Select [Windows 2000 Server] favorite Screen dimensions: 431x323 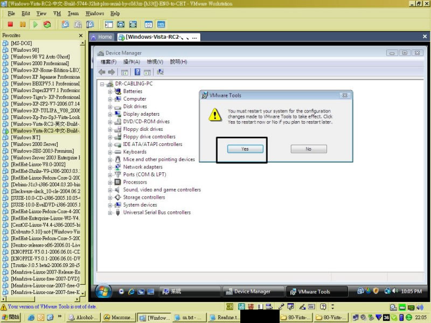pos(34,144)
